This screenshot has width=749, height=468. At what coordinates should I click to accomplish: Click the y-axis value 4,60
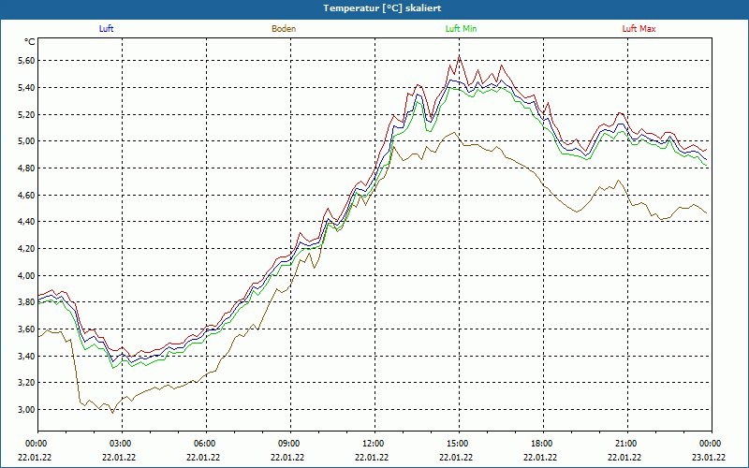click(25, 195)
